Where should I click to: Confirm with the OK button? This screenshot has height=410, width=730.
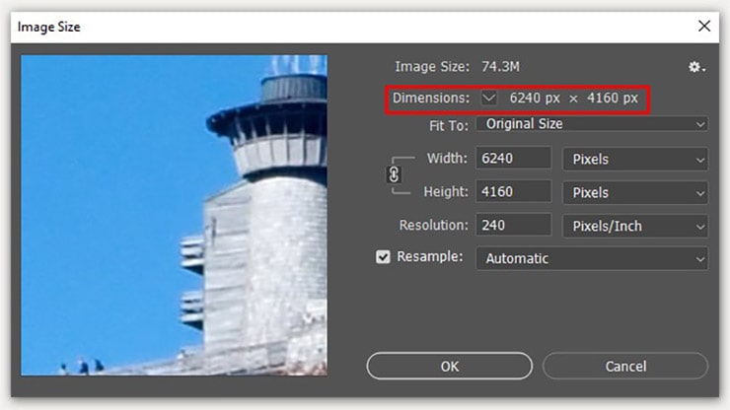(x=450, y=366)
